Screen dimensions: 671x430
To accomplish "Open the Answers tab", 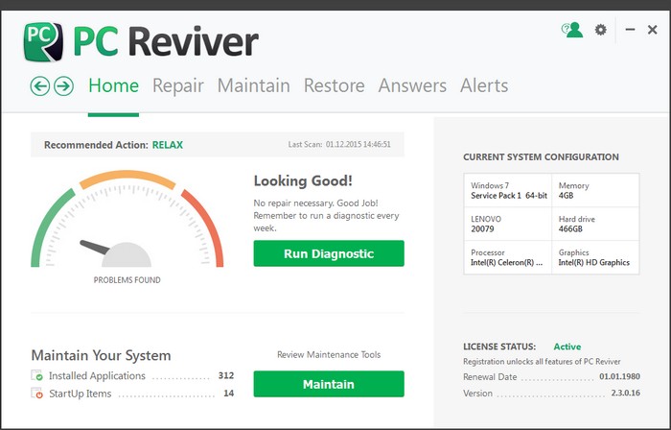I will [412, 85].
